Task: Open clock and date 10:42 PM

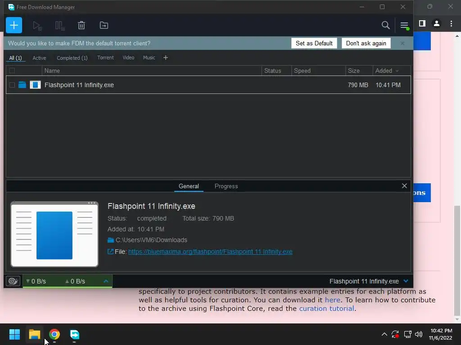Action: pyautogui.click(x=440, y=334)
